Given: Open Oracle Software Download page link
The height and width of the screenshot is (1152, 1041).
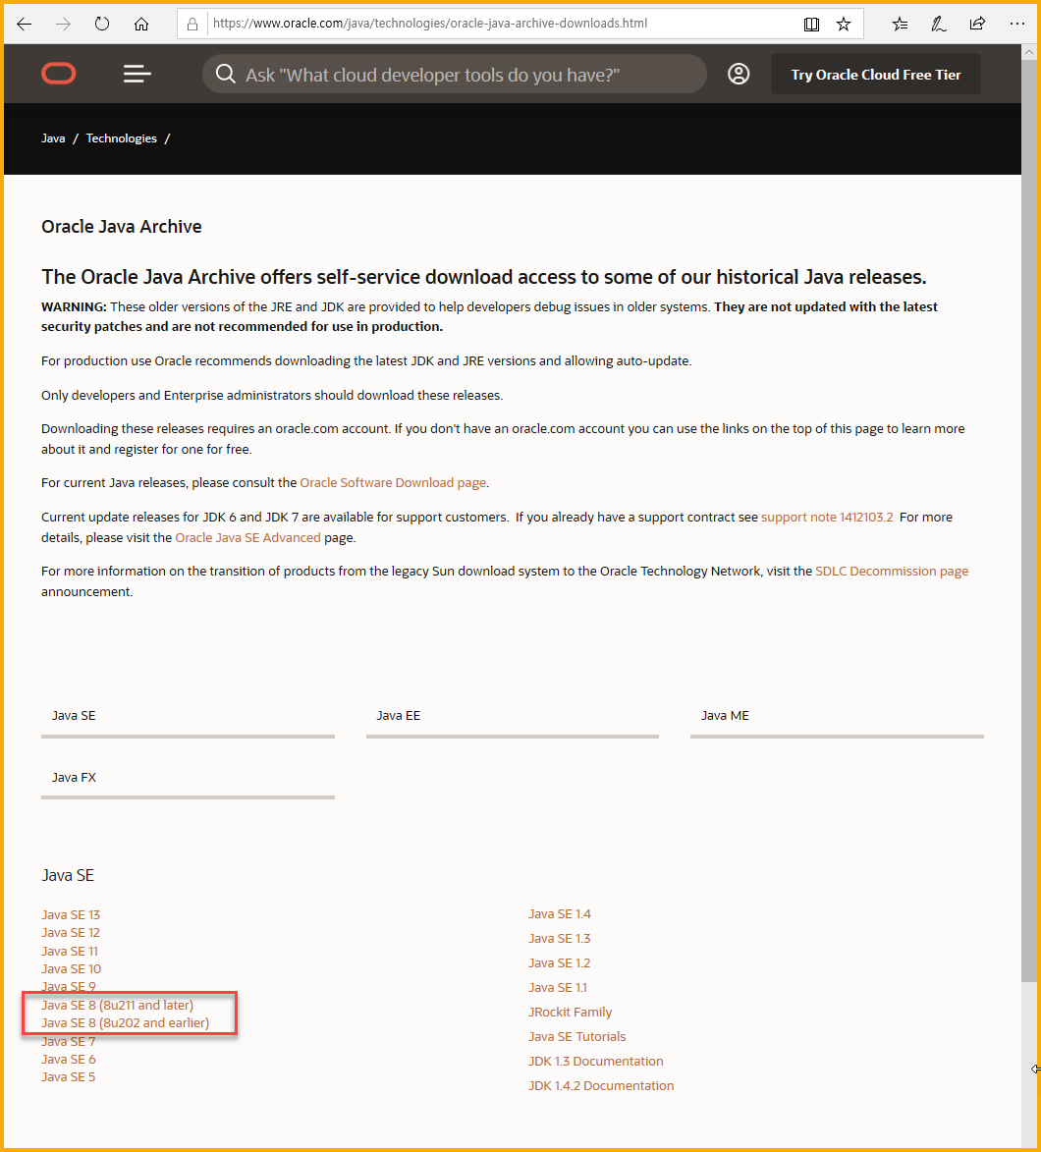Looking at the screenshot, I should coord(393,482).
